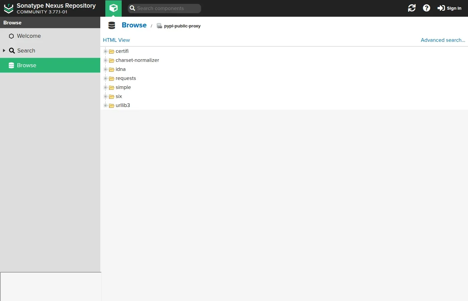Image resolution: width=468 pixels, height=301 pixels.
Task: Select the charset-normalizer tree row text
Action: tap(137, 60)
